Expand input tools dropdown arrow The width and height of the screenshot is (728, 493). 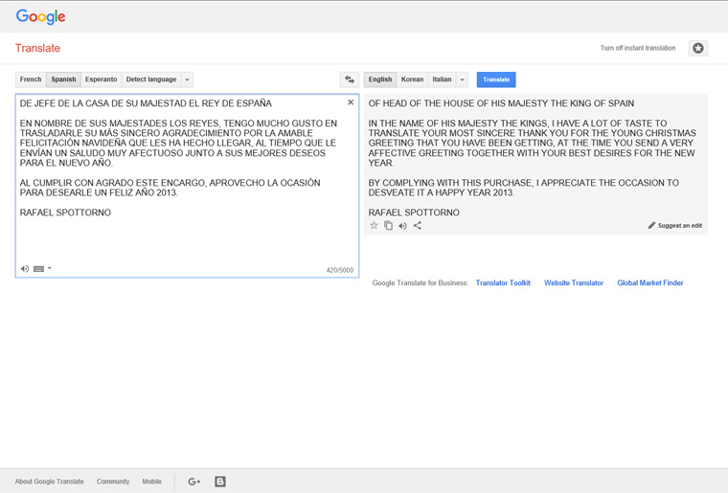50,268
